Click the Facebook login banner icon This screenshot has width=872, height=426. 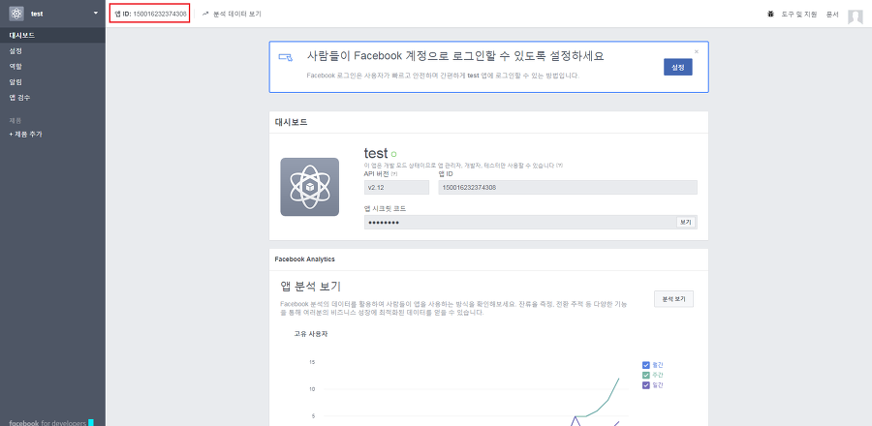285,57
